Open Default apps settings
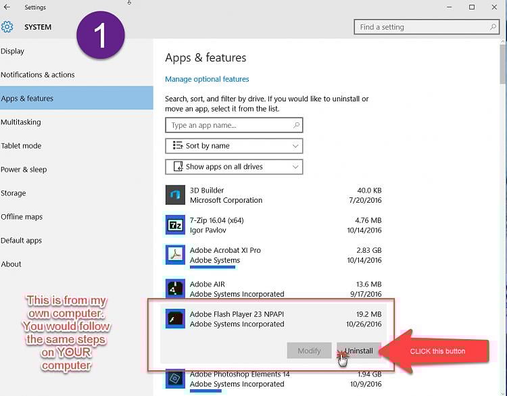 tap(76, 240)
